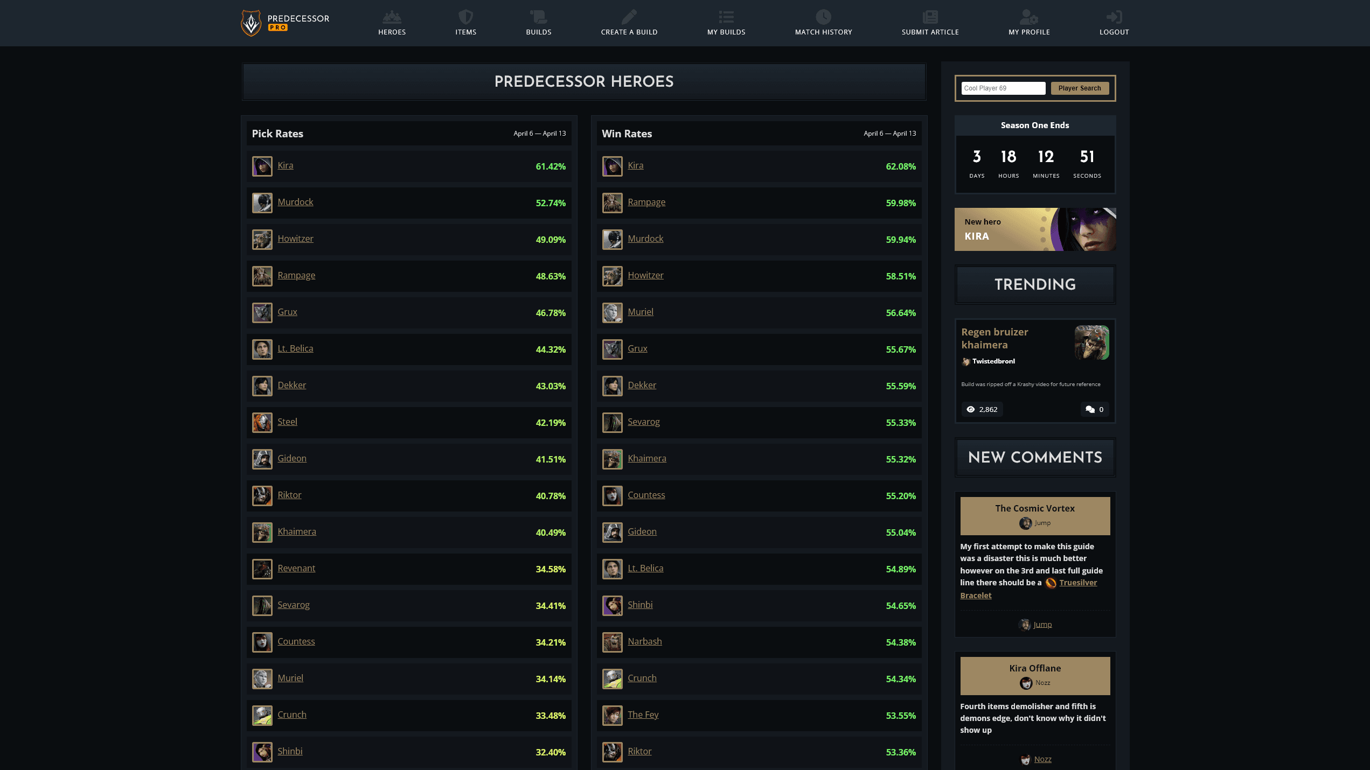Click the Logout icon
This screenshot has height=770, width=1370.
pyautogui.click(x=1114, y=17)
